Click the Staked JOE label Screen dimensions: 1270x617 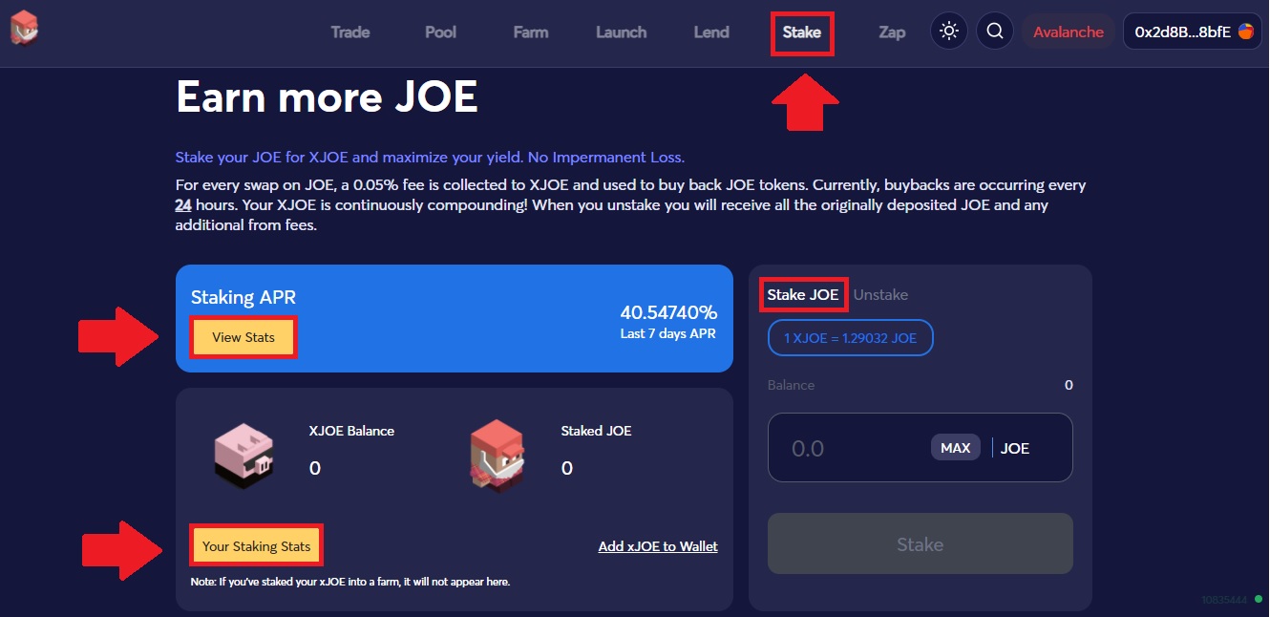[x=597, y=431]
